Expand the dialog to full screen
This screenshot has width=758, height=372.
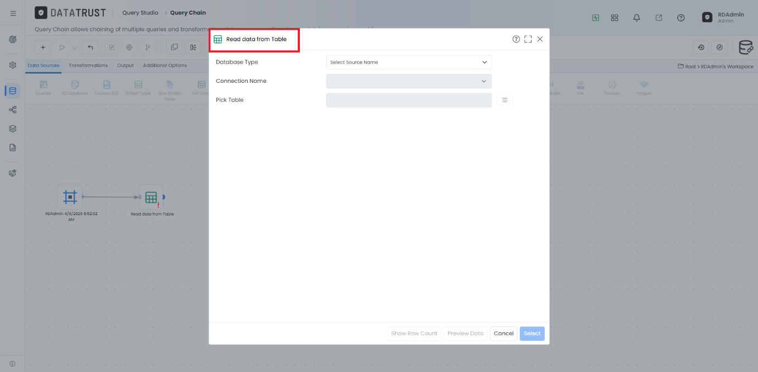(x=528, y=40)
